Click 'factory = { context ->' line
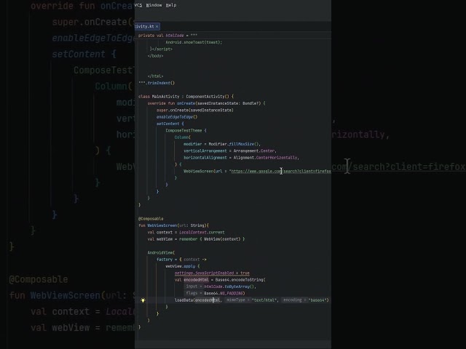Screen dimensions: 466x349 tap(181, 260)
